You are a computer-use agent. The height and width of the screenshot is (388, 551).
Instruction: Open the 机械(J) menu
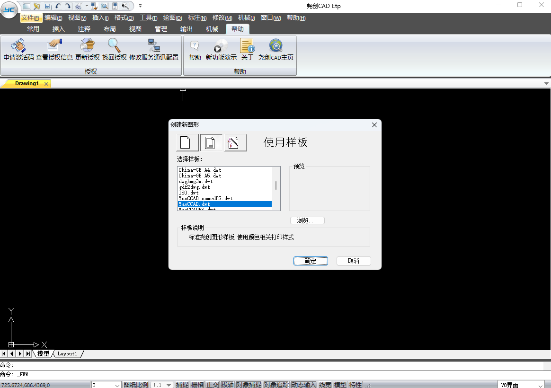click(246, 18)
